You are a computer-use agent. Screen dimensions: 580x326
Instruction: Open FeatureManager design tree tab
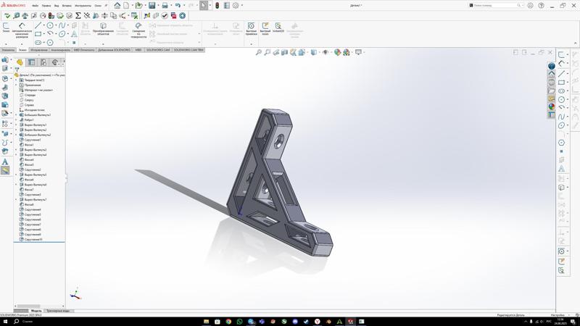coord(20,62)
